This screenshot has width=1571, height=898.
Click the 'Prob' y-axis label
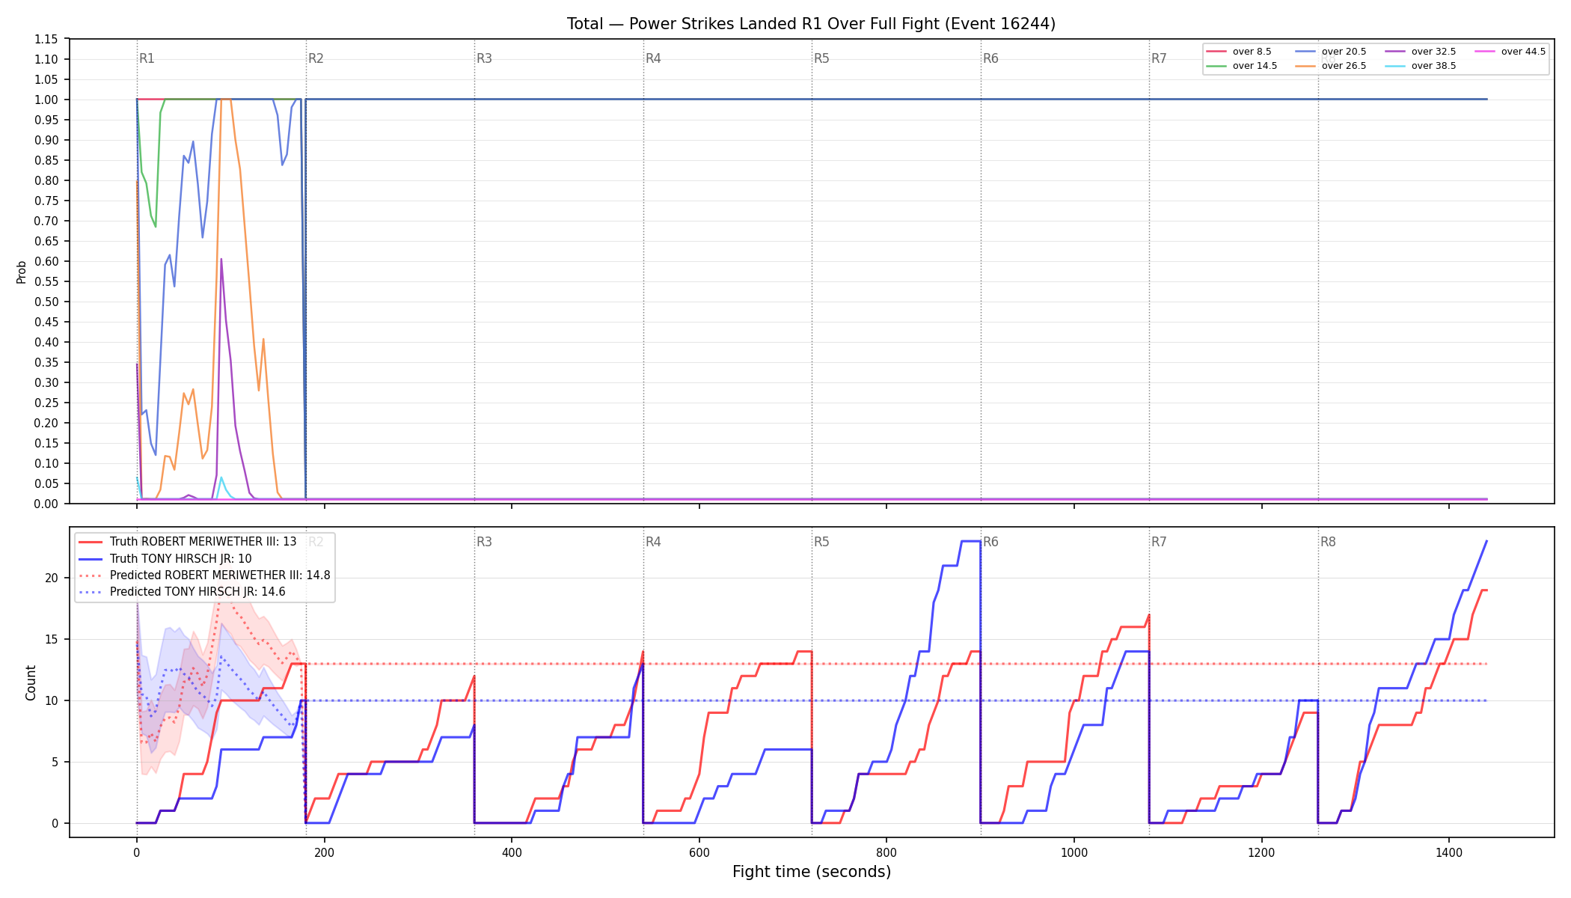point(22,272)
